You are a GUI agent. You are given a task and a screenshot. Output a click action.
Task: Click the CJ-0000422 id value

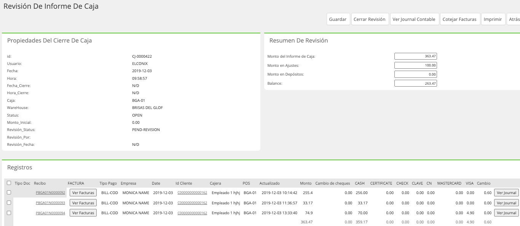click(x=142, y=56)
